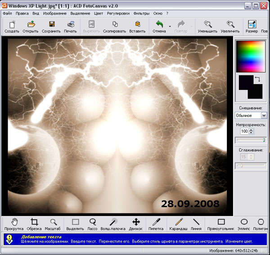Image resolution: width=270 pixels, height=255 pixels.
Task: Open the Отмена undo history dropdown arrow
Action: pos(170,27)
